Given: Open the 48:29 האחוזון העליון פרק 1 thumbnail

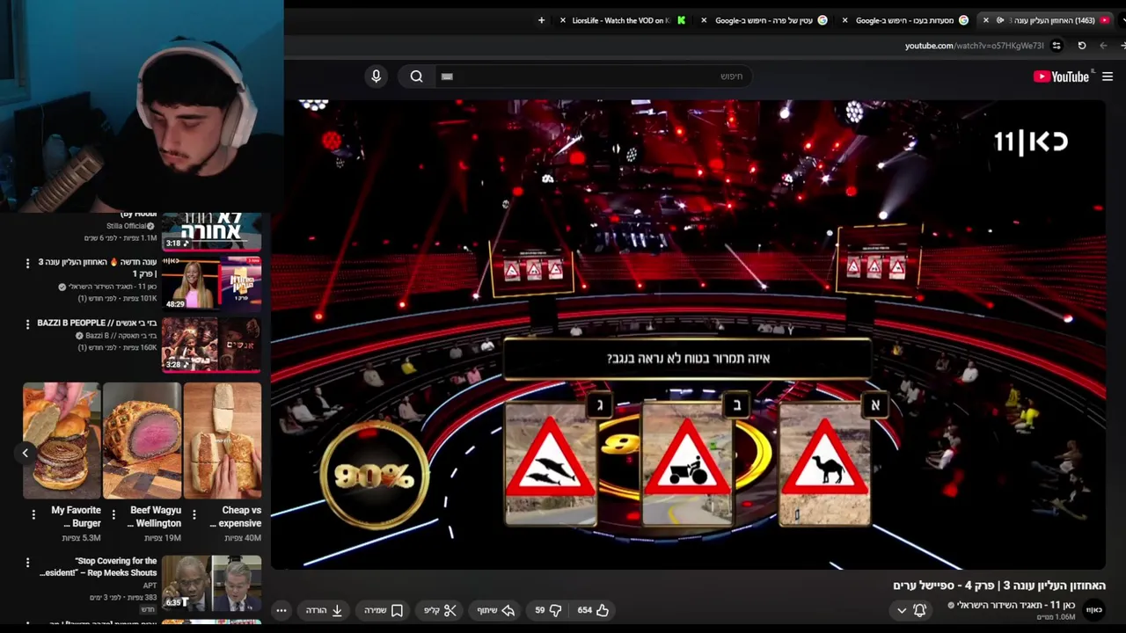Looking at the screenshot, I should coord(211,283).
